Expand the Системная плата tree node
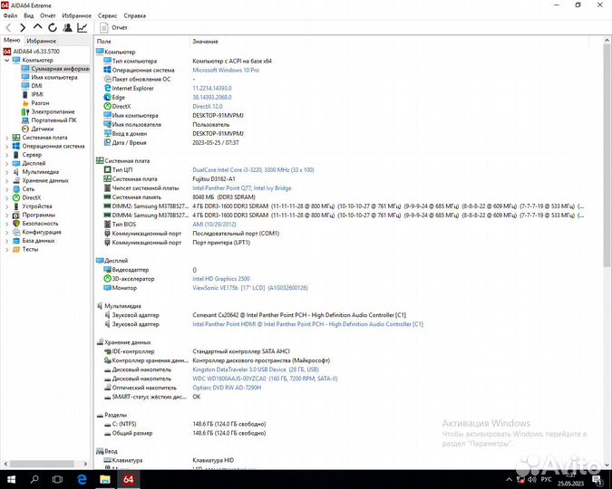The image size is (612, 489). point(6,138)
